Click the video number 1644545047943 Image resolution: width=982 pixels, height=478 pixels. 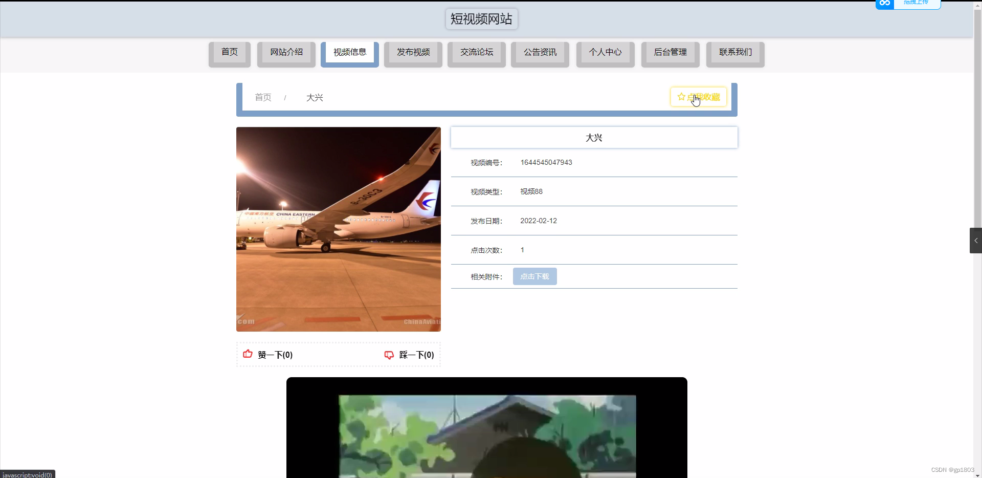point(546,162)
